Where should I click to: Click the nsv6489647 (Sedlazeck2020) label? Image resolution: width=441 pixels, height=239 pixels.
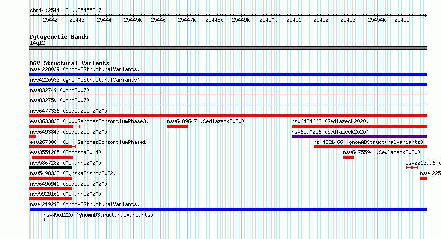point(206,121)
